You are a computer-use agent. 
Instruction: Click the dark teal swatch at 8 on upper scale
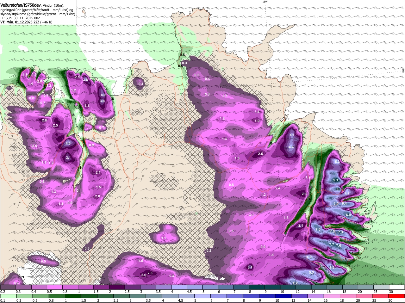[257, 287]
